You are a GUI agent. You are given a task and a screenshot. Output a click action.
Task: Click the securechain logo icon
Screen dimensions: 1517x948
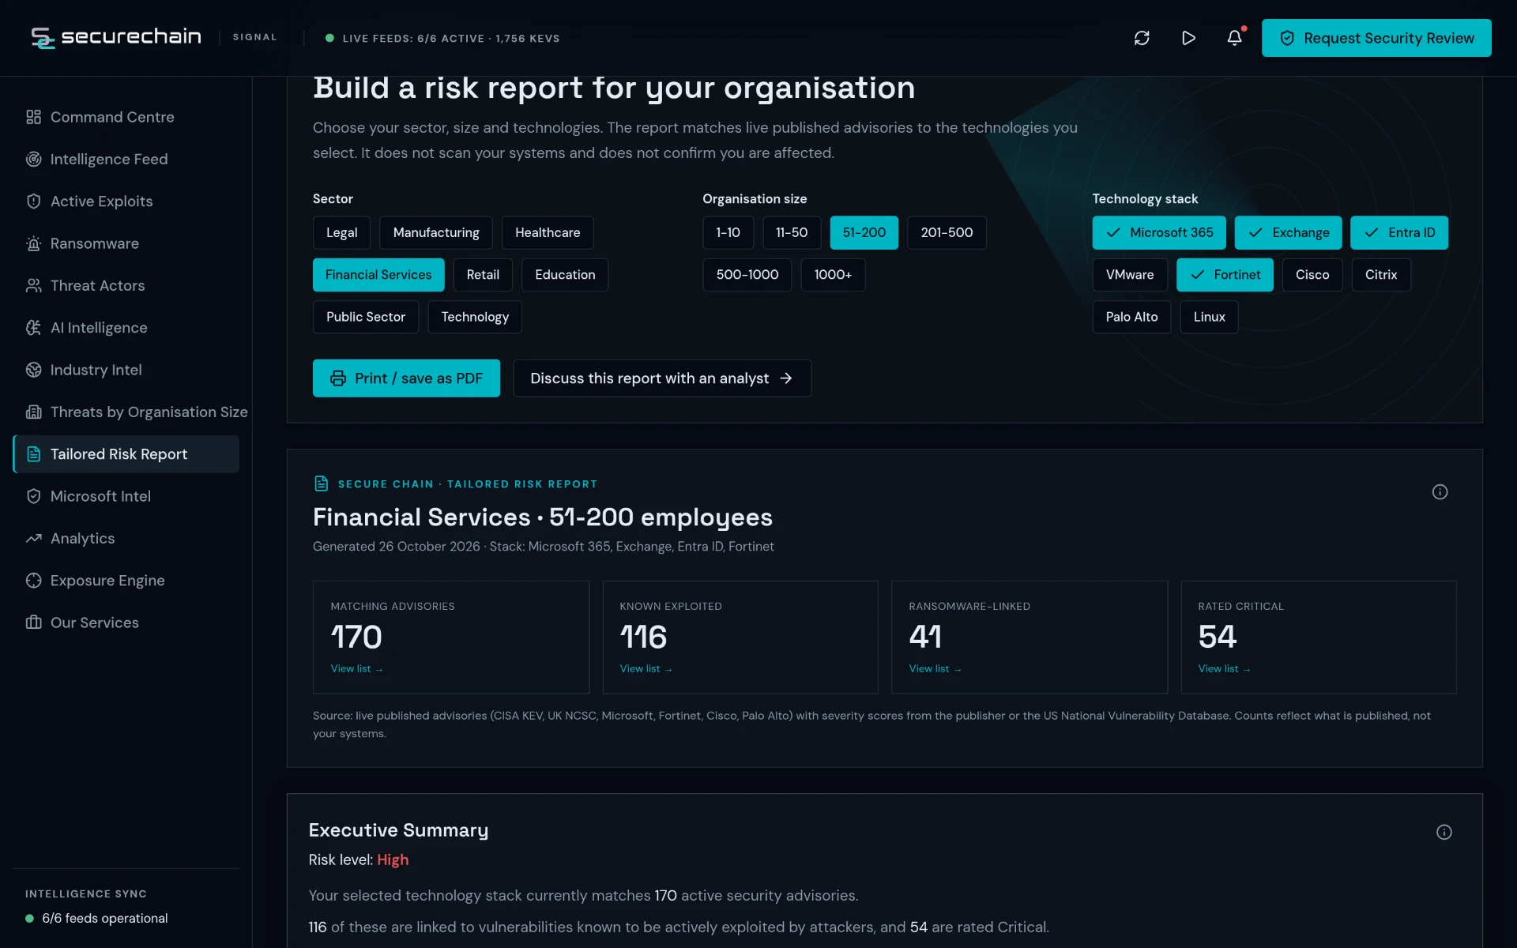click(x=43, y=37)
